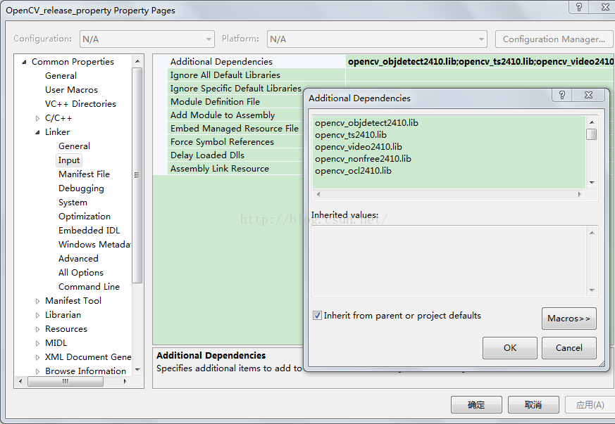Expand the C/C++ tree node
This screenshot has height=424, width=615.
pyautogui.click(x=37, y=118)
